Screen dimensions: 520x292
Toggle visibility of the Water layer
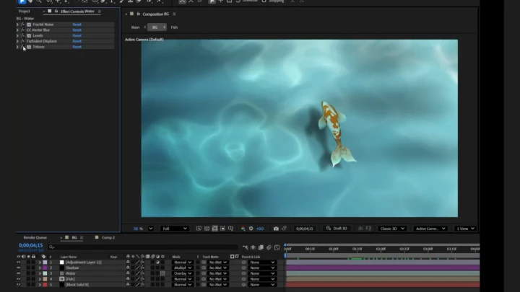click(19, 274)
